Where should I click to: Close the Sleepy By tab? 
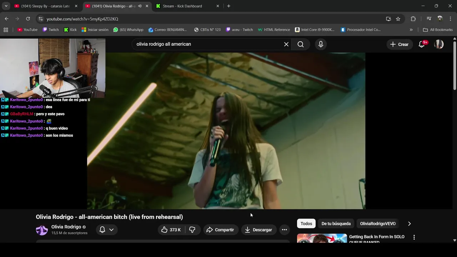(x=76, y=6)
